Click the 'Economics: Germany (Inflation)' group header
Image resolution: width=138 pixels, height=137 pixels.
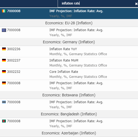69,42
